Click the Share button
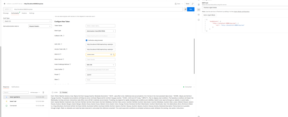This screenshot has height=117, width=288. click(187, 4)
